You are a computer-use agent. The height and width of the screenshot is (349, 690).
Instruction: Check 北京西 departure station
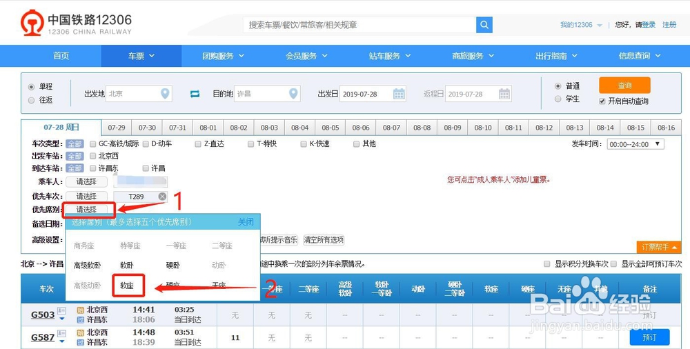[93, 156]
